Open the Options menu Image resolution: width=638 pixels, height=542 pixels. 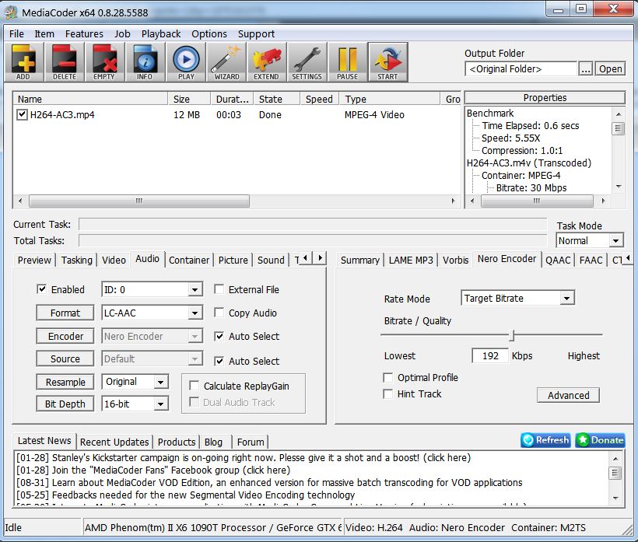pos(209,33)
